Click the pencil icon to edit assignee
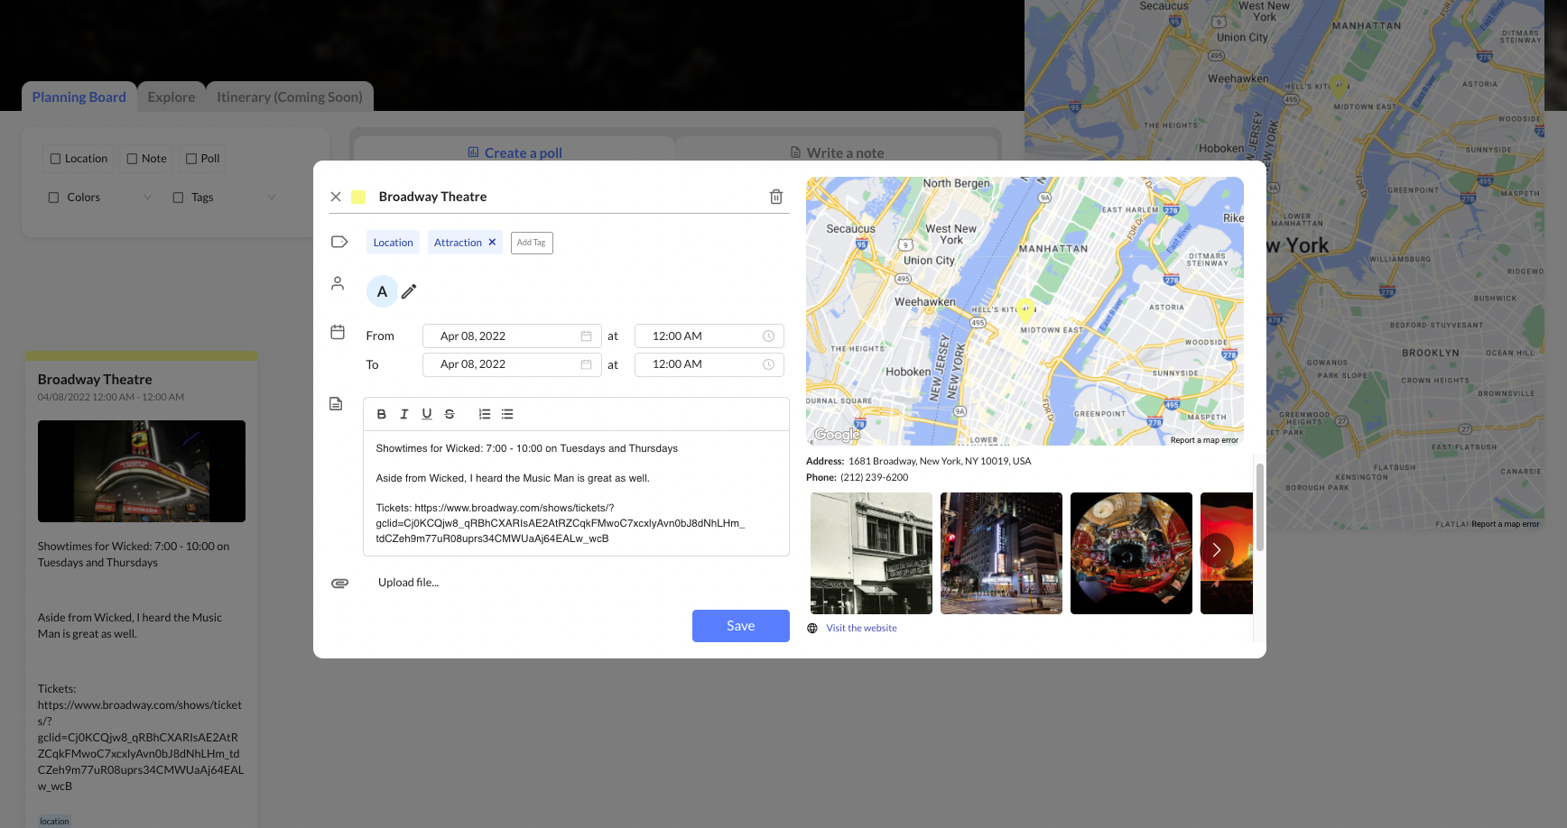 click(409, 291)
